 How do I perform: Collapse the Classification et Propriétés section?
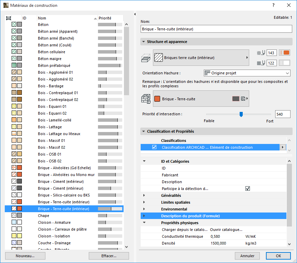[x=144, y=131]
